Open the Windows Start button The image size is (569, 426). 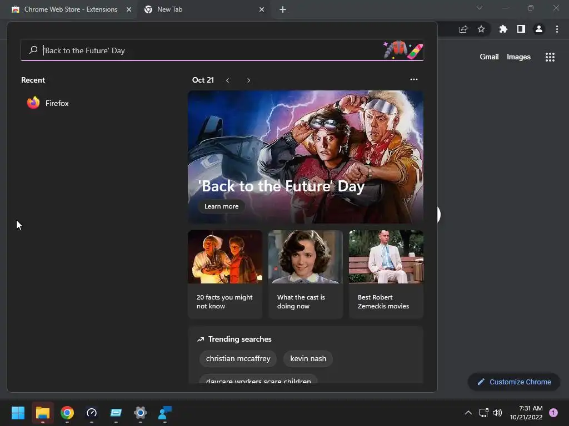coord(18,413)
